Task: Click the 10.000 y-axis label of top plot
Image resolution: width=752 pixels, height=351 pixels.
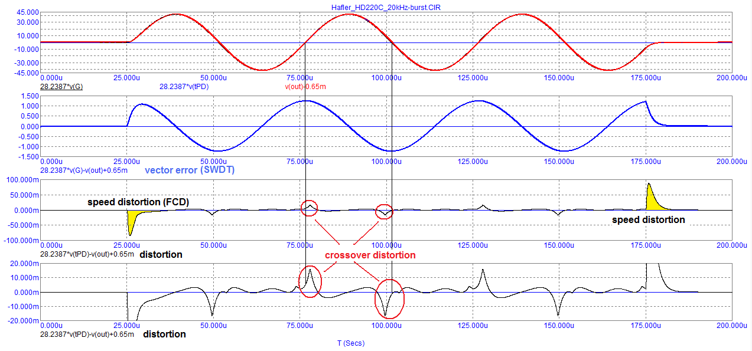Action: pos(27,36)
